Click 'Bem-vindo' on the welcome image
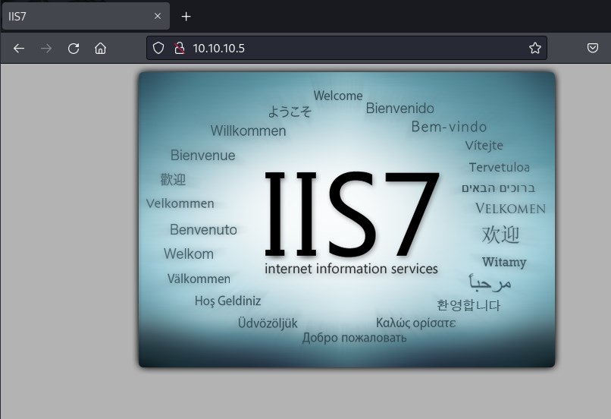 [x=449, y=127]
